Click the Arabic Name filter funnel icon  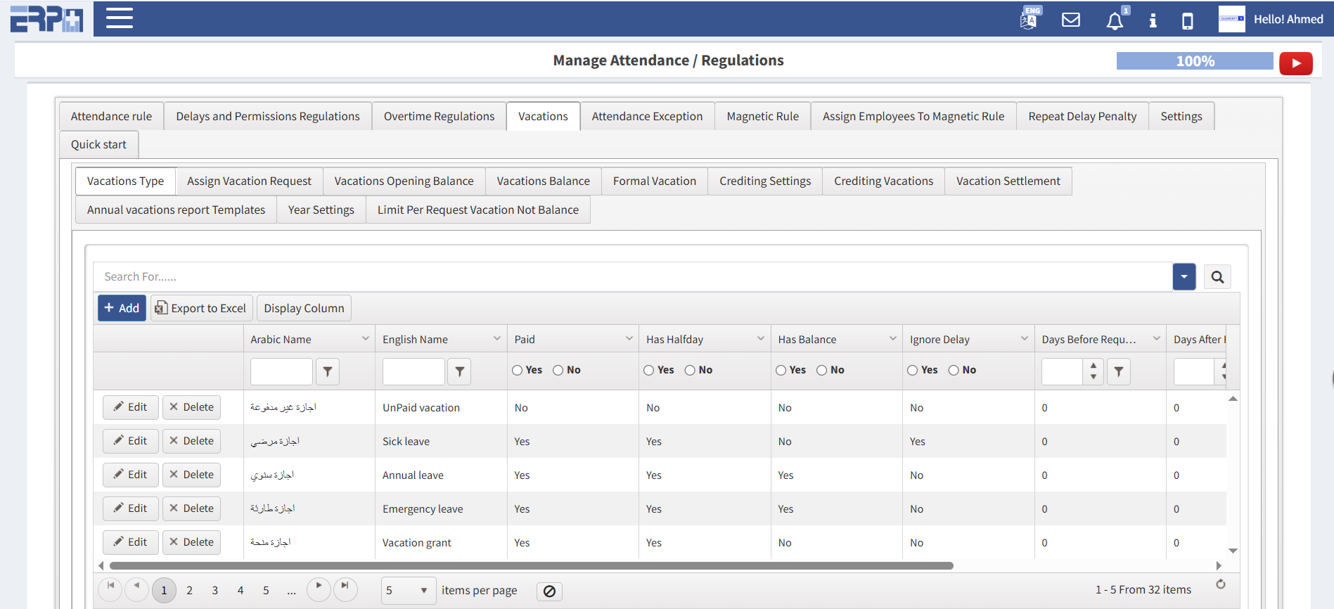click(328, 371)
